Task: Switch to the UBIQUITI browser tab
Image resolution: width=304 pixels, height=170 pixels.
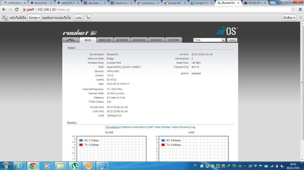Action: click(x=68, y=3)
